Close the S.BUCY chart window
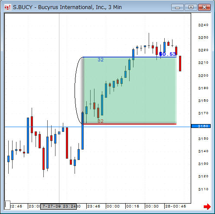This screenshot has height=214, width=215. tap(204, 7)
